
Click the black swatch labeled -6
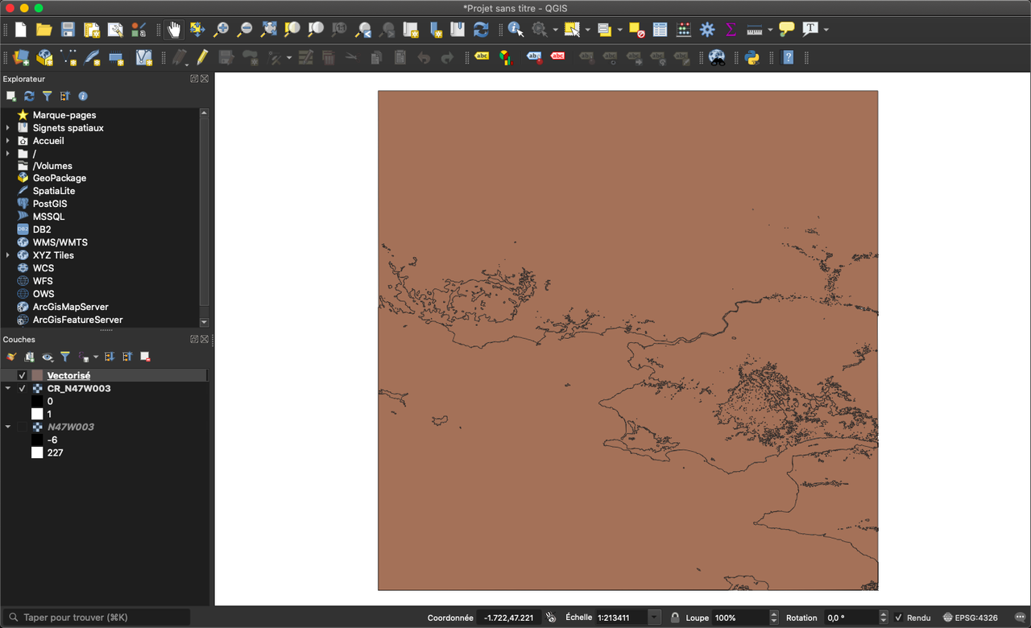click(37, 440)
